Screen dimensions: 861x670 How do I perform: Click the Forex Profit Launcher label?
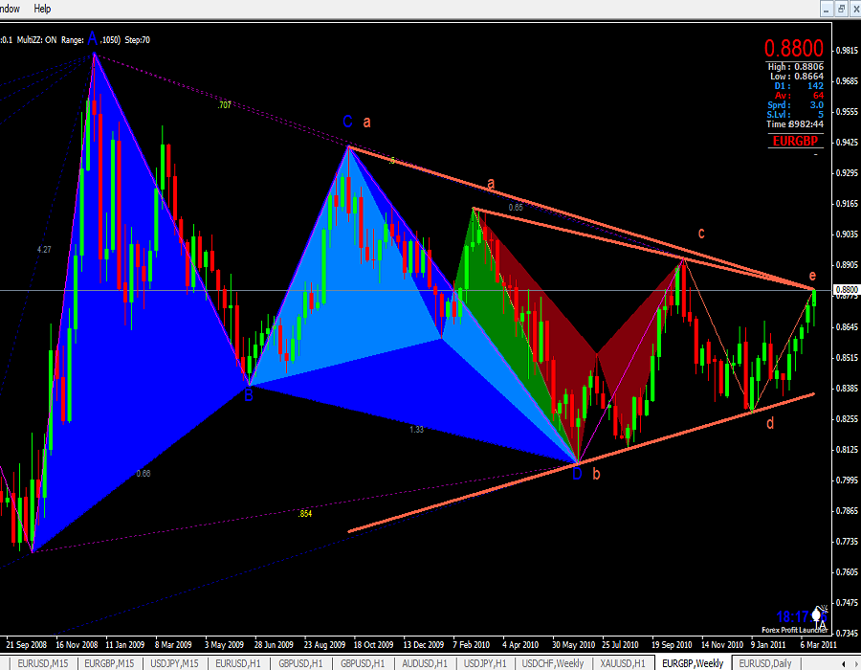pyautogui.click(x=795, y=630)
